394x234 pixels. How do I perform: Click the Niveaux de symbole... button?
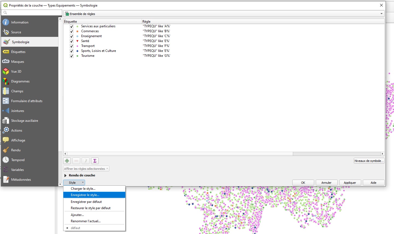coord(369,161)
